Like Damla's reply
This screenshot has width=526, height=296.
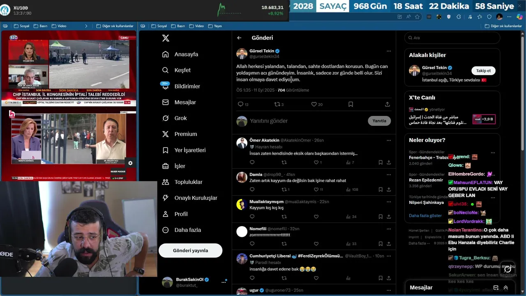[316, 190]
